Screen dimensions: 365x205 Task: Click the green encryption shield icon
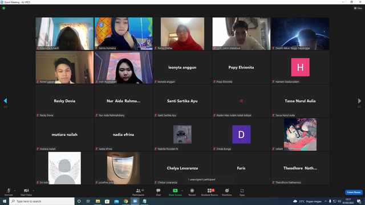pyautogui.click(x=4, y=8)
